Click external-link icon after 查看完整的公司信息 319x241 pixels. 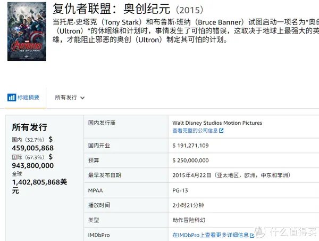coord(221,131)
